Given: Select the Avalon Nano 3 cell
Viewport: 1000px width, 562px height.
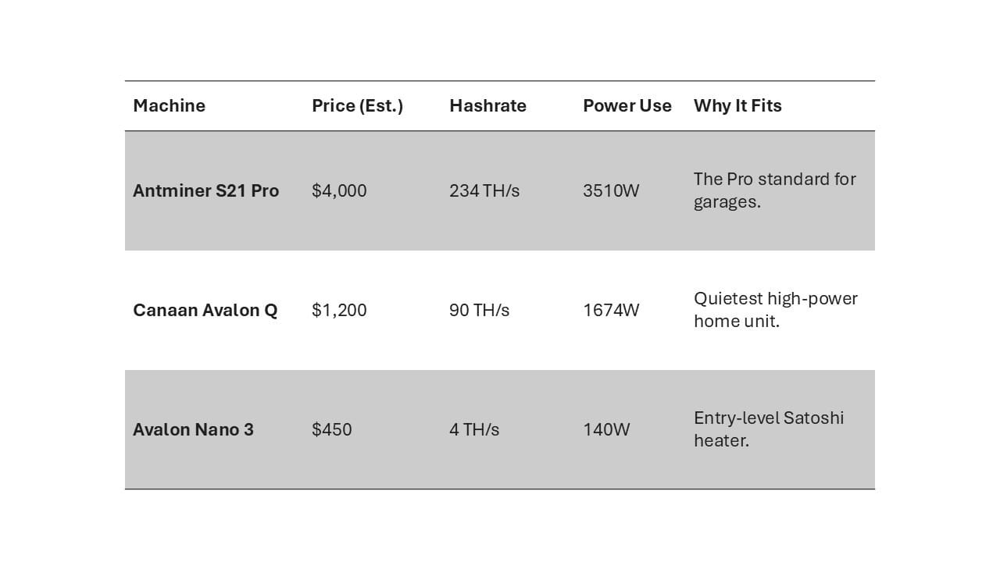Looking at the screenshot, I should tap(193, 430).
